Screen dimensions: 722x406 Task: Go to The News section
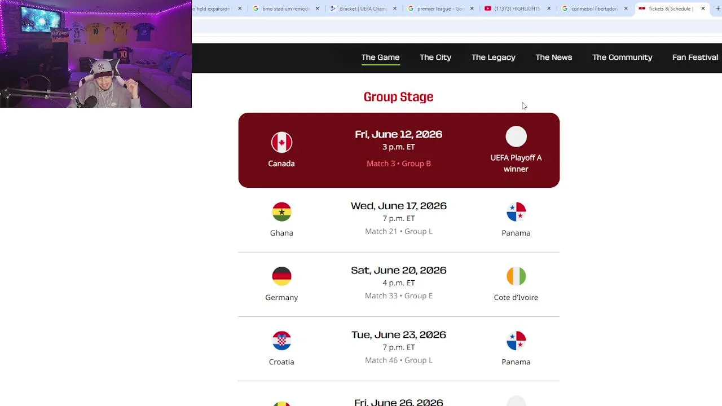553,58
